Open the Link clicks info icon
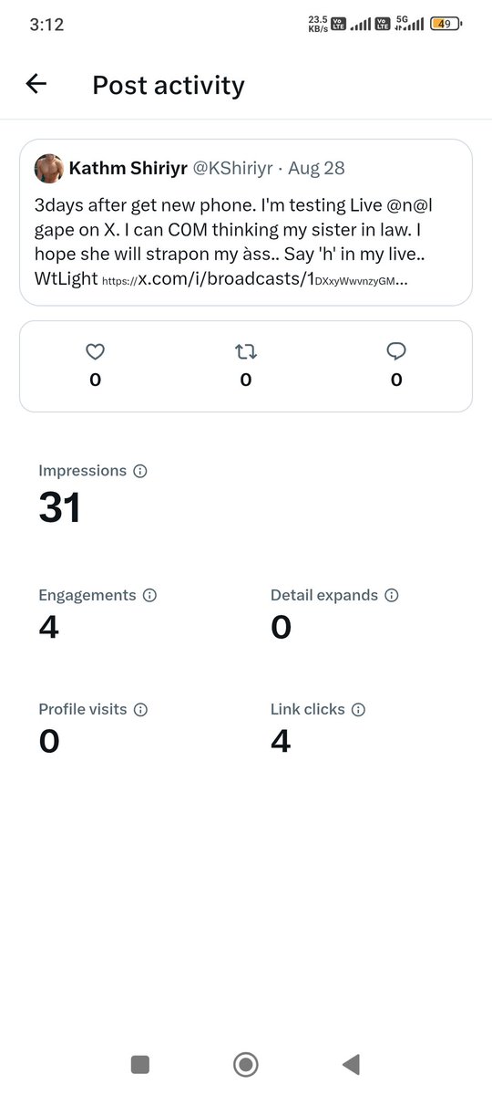Screen dimensions: 492x1095 (x=358, y=709)
